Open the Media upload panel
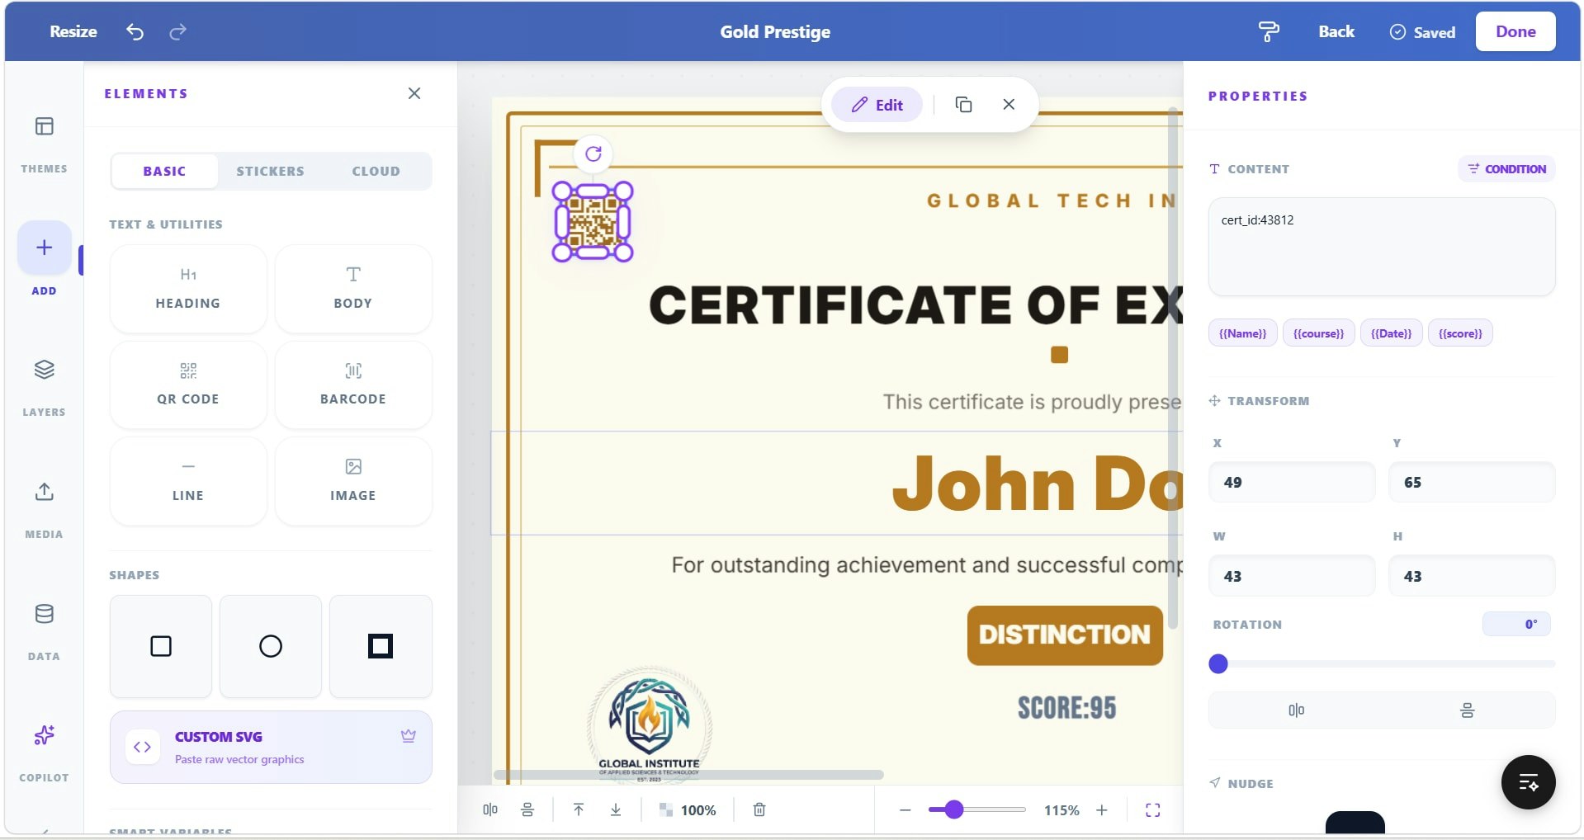The image size is (1584, 840). (x=44, y=508)
